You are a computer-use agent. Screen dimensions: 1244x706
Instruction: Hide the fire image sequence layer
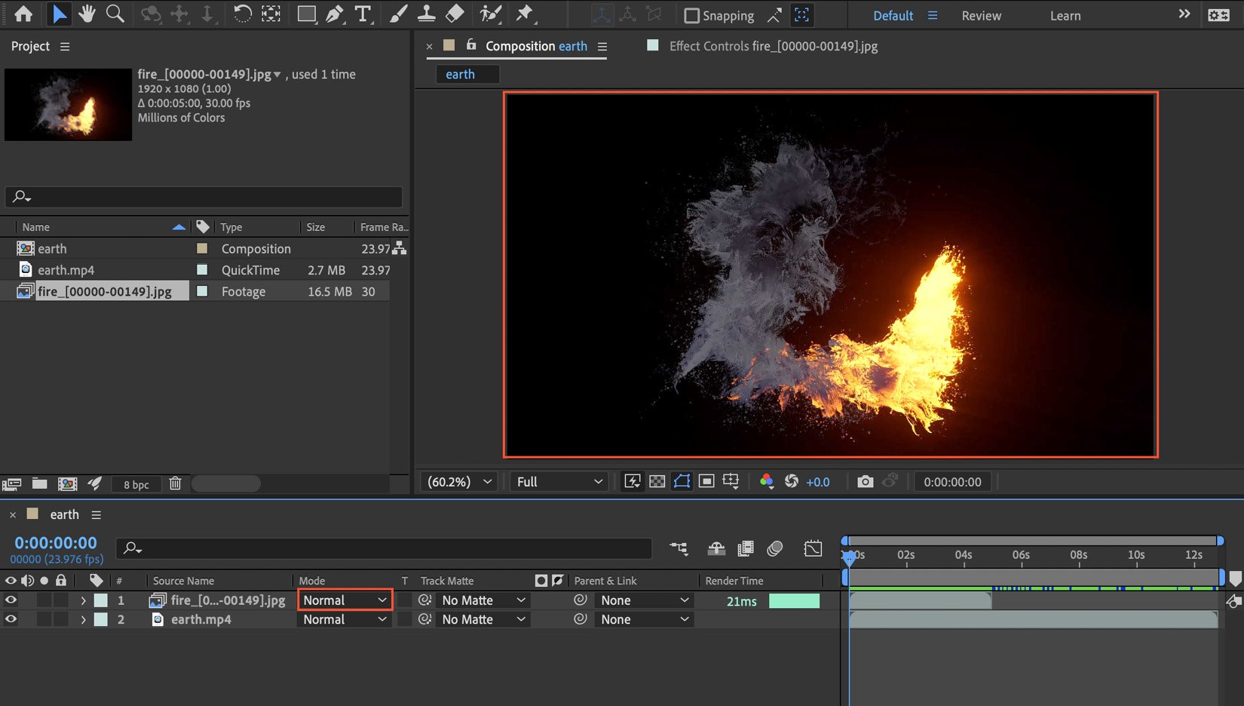11,600
